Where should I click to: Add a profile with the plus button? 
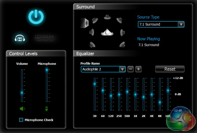click(x=138, y=69)
